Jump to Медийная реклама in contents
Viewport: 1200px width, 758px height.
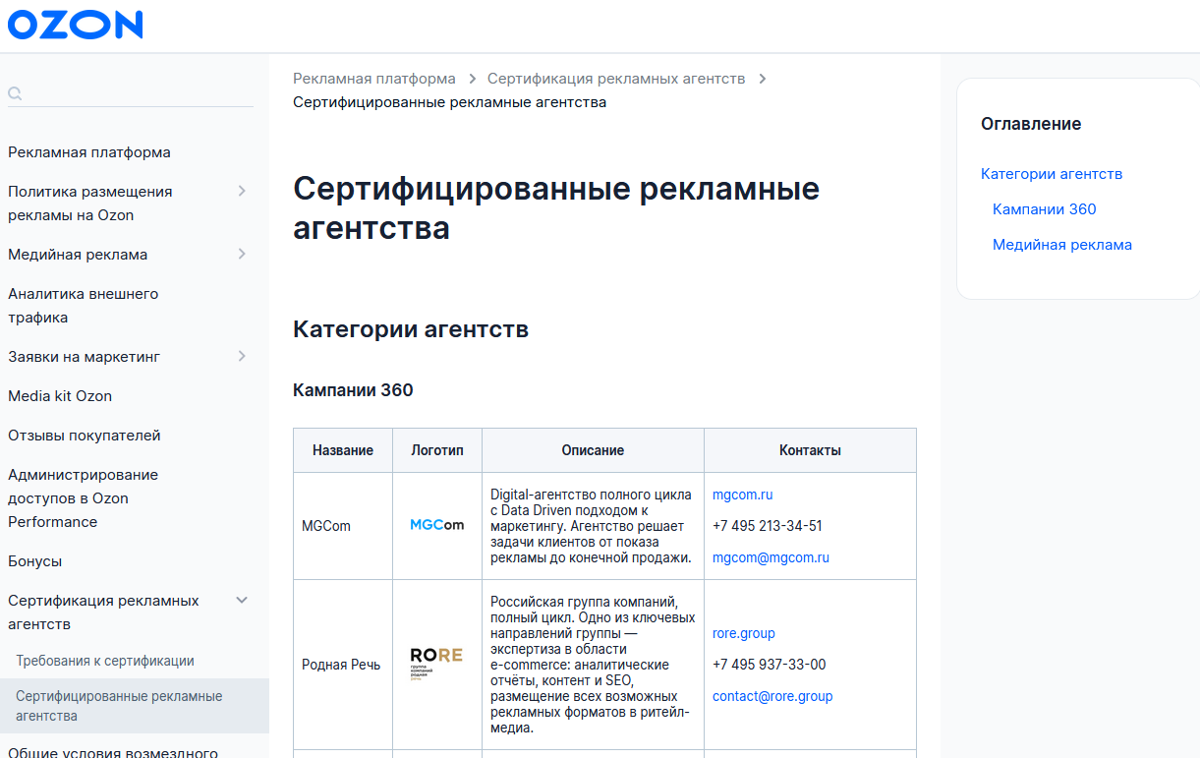tap(1062, 245)
